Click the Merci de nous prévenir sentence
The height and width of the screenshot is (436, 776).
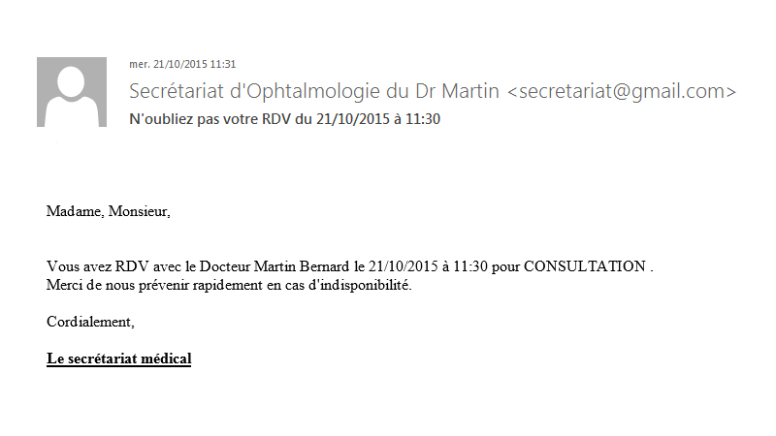pyautogui.click(x=229, y=285)
